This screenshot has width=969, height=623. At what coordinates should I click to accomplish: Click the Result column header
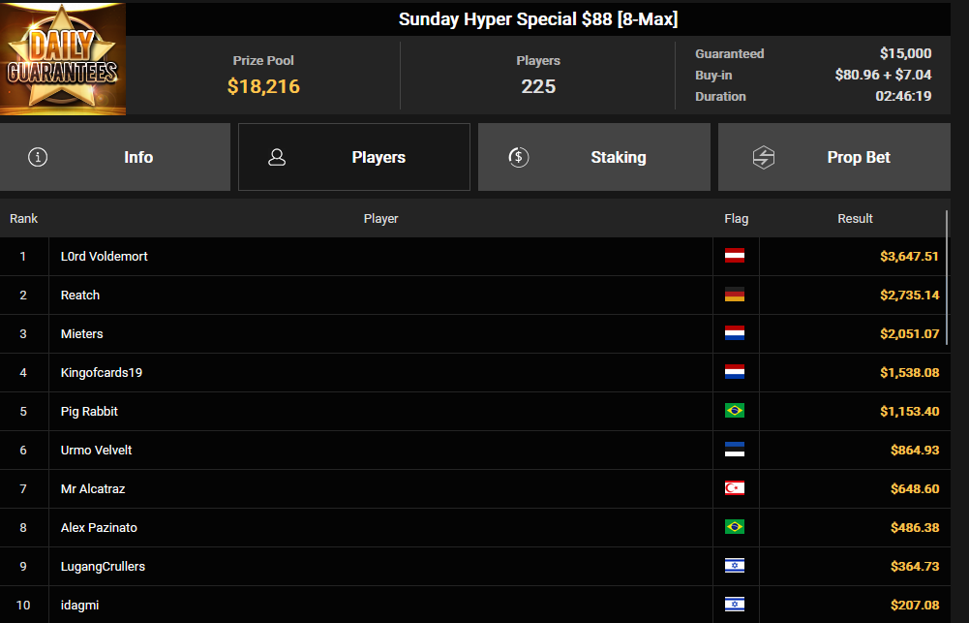click(855, 218)
